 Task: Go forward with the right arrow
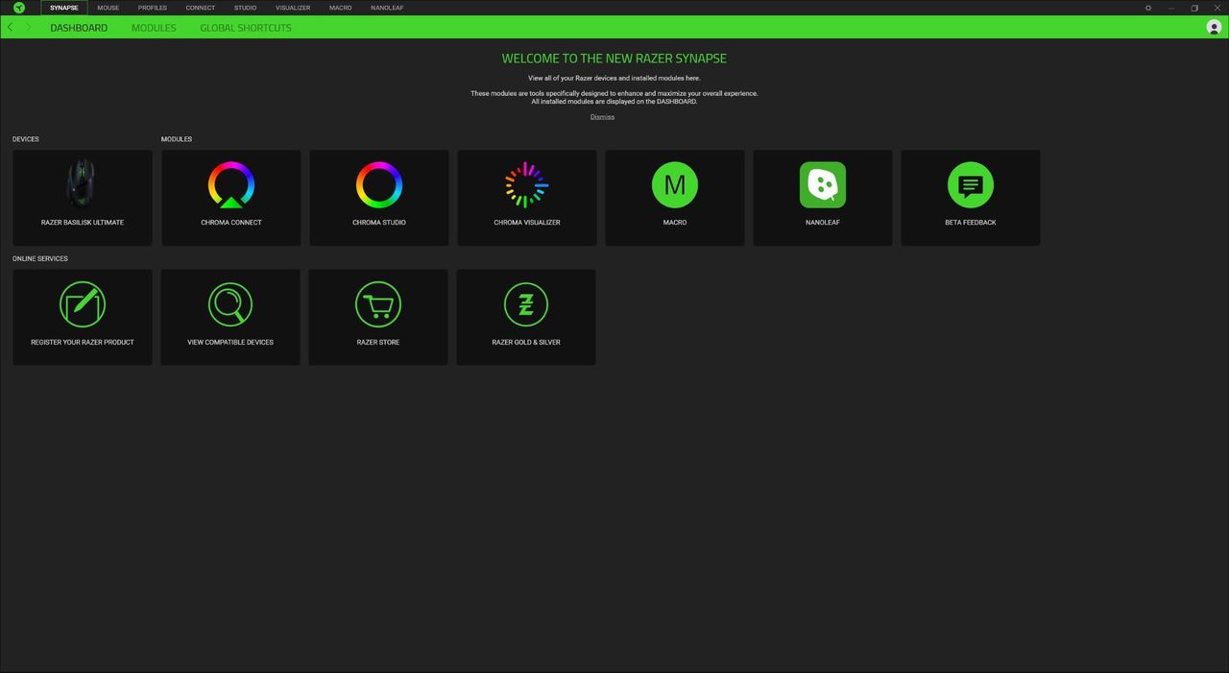point(28,27)
